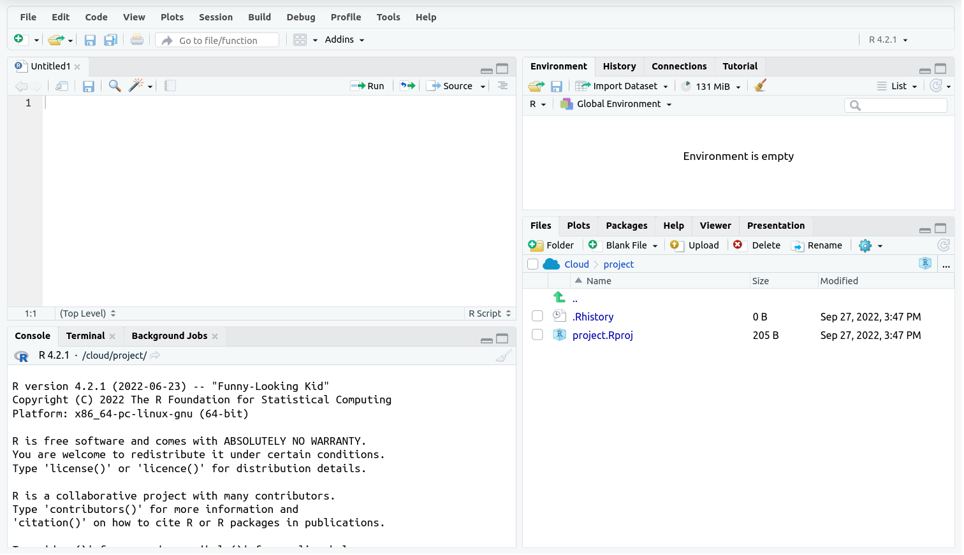Click the print current file icon
964x555 pixels.
136,40
